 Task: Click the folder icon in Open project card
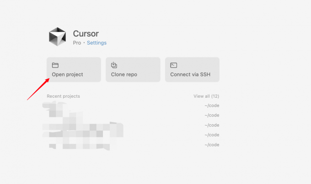click(x=55, y=65)
